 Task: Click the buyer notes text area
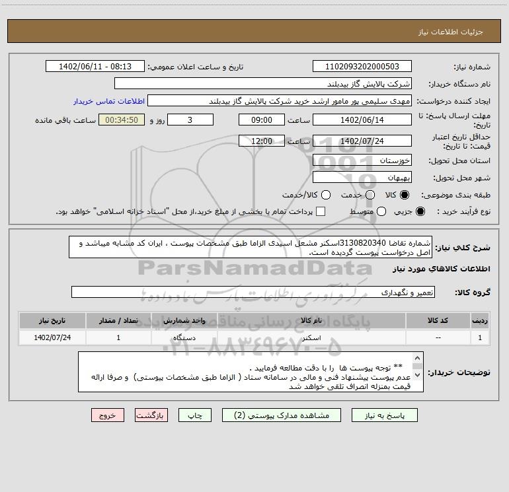(251, 372)
